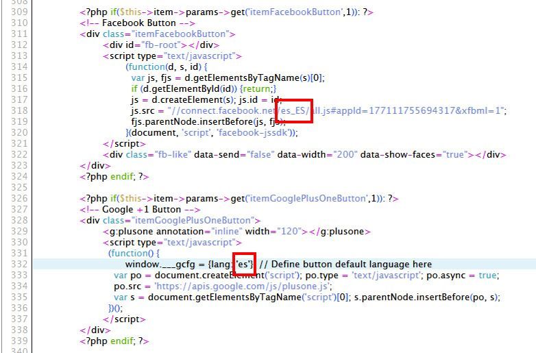Click the 'return' keyword on line 316
This screenshot has height=353, width=536.
point(256,89)
